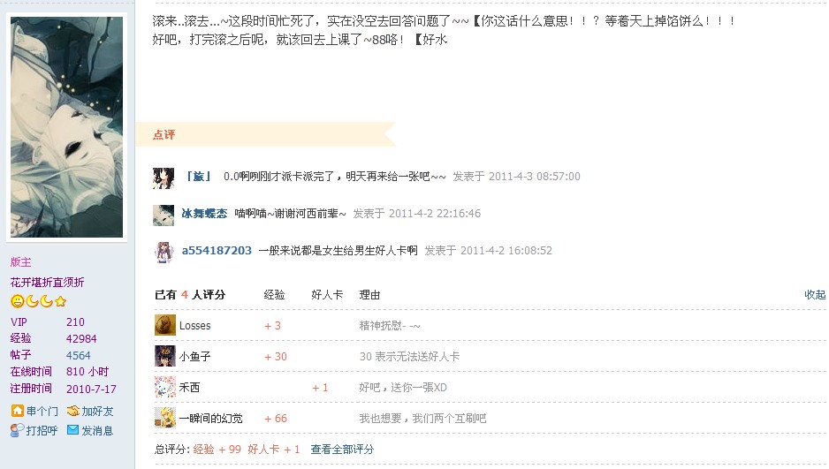This screenshot has width=829, height=469.
Task: Click user title 花开堪折直须折
Action: [47, 282]
